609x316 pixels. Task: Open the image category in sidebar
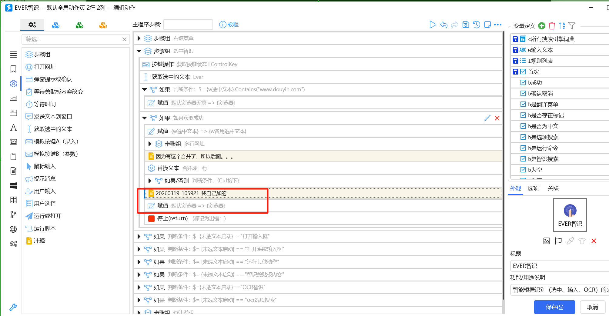click(13, 142)
